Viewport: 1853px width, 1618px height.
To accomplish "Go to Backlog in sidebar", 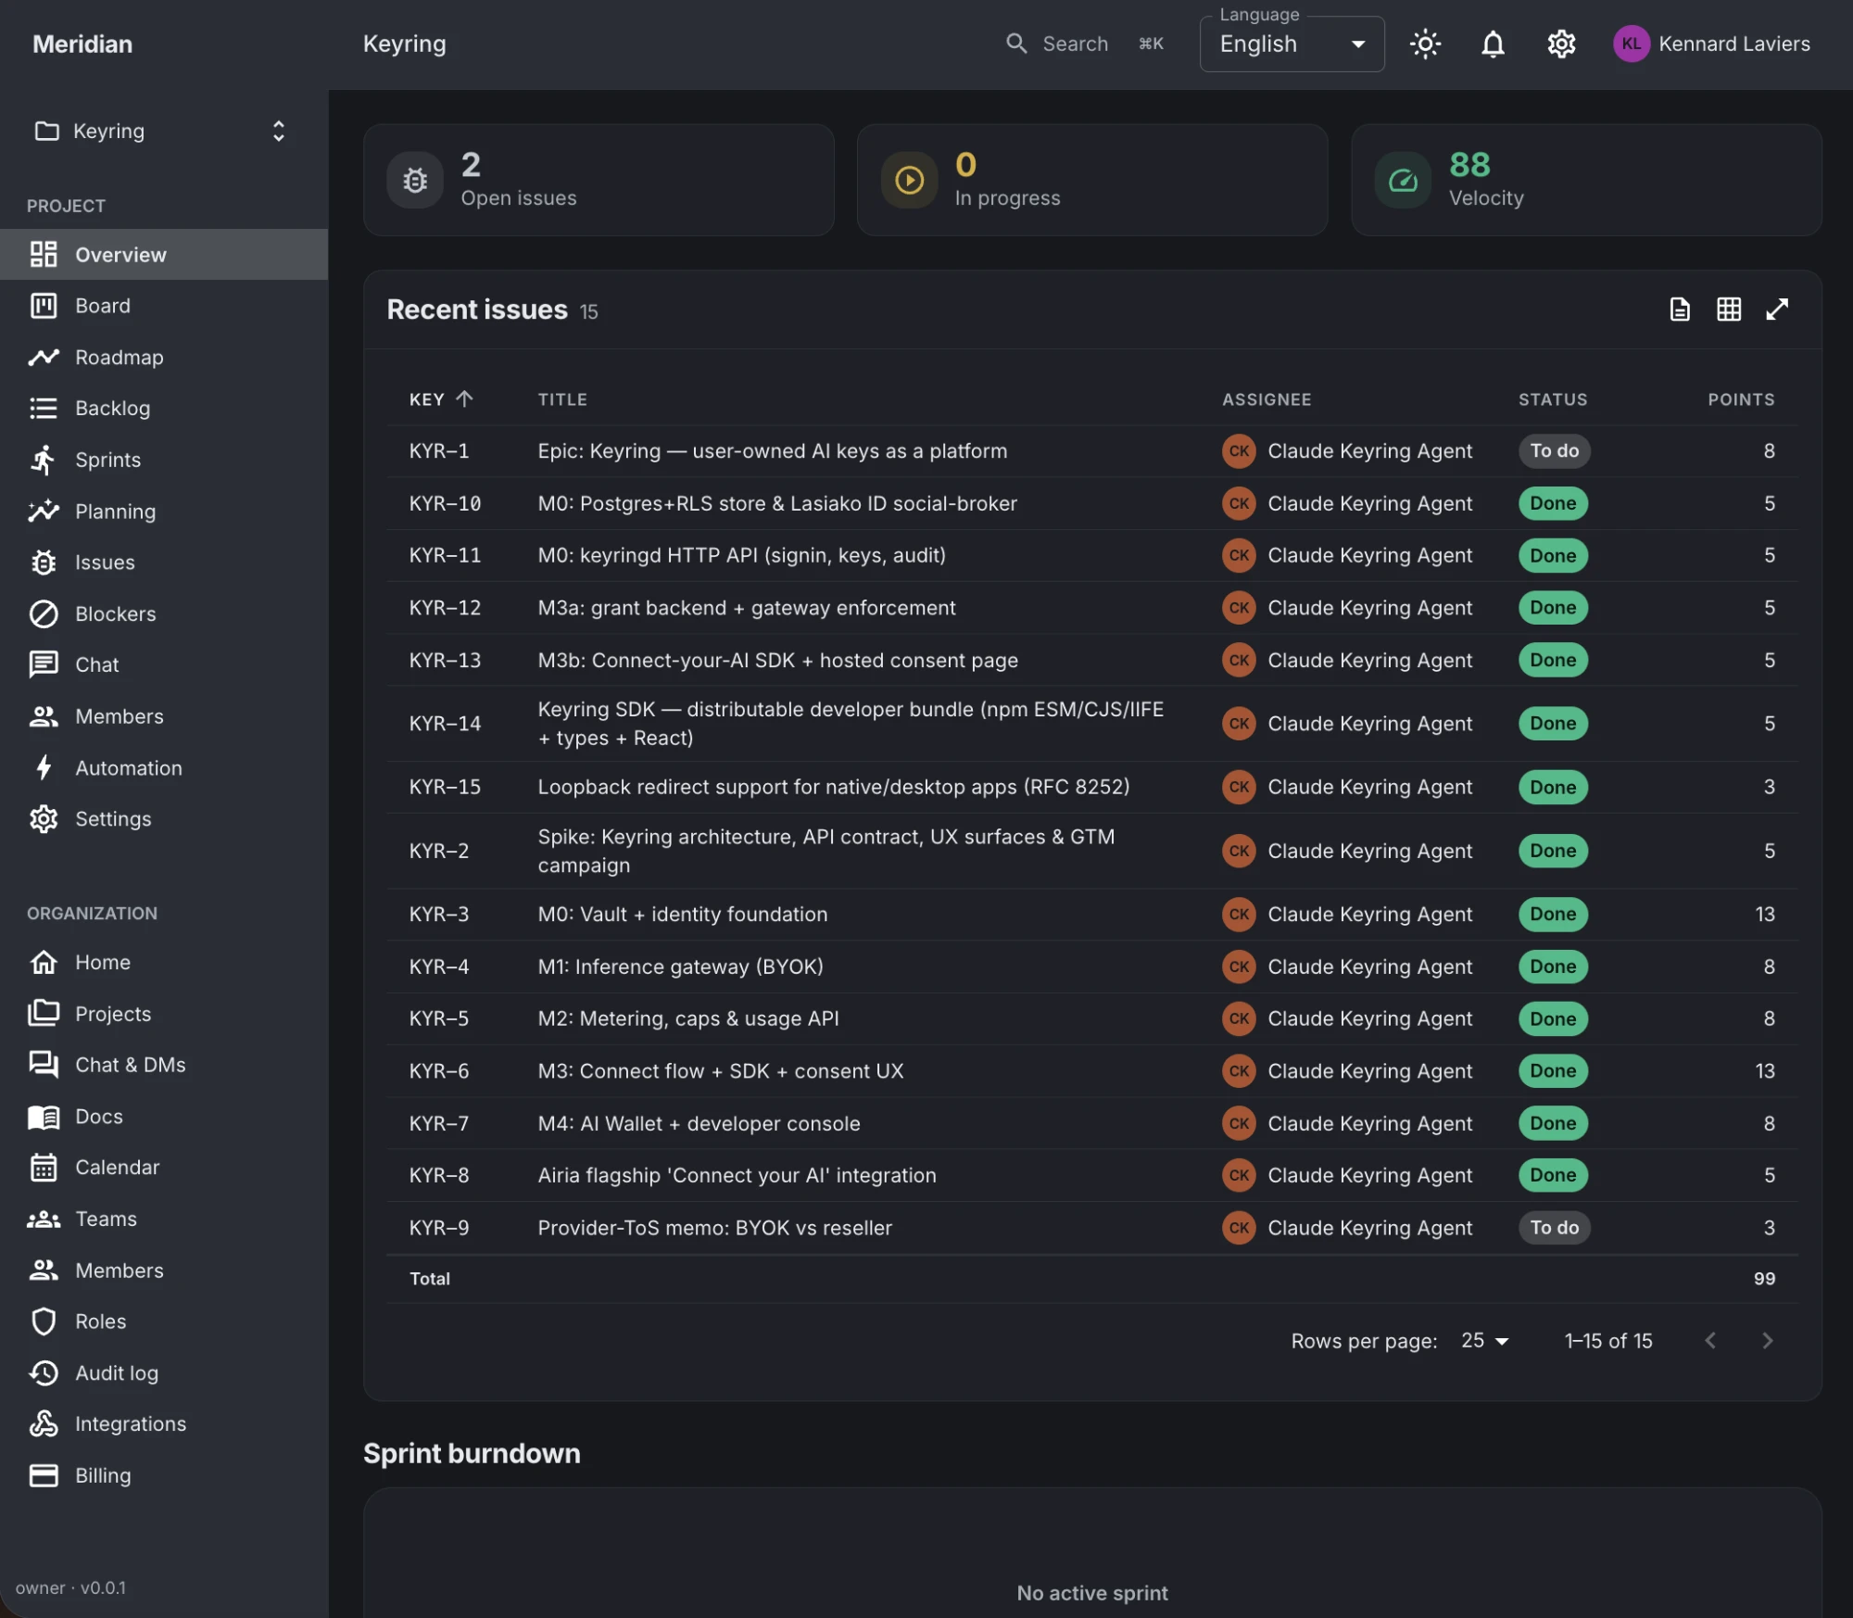I will pyautogui.click(x=164, y=408).
